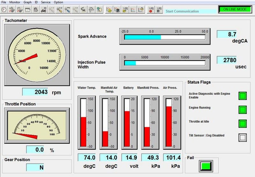Click the CO adjustment wrench icon

pos(60,10)
